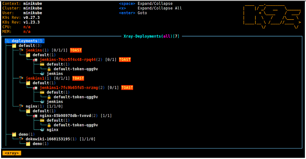This screenshot has height=159, width=306.
Task: Click the jenkins(1) deployment icon
Action: point(21,50)
